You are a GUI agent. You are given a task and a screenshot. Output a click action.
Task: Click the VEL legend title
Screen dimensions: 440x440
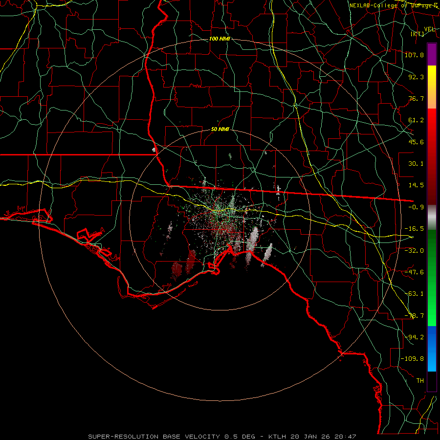point(429,29)
